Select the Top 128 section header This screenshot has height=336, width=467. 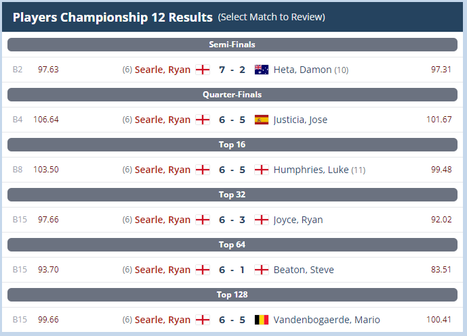[232, 295]
